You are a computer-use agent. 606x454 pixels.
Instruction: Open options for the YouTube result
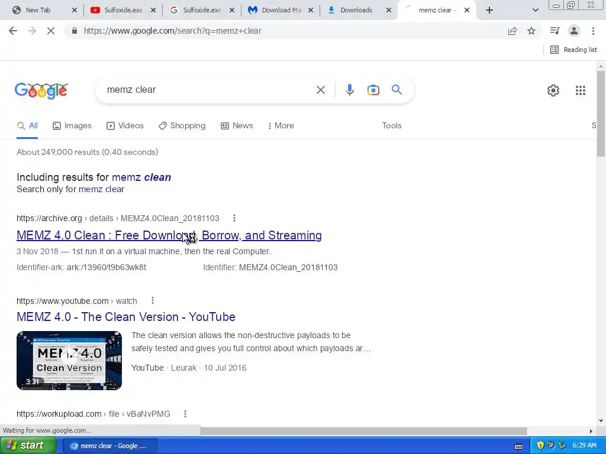[x=153, y=300]
